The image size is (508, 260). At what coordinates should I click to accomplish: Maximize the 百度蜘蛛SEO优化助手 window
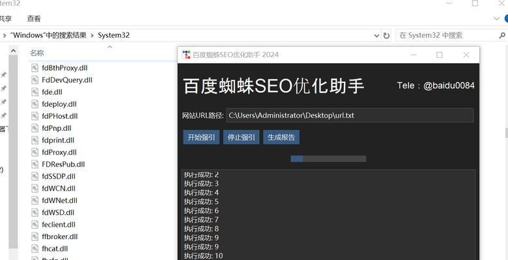click(x=440, y=55)
